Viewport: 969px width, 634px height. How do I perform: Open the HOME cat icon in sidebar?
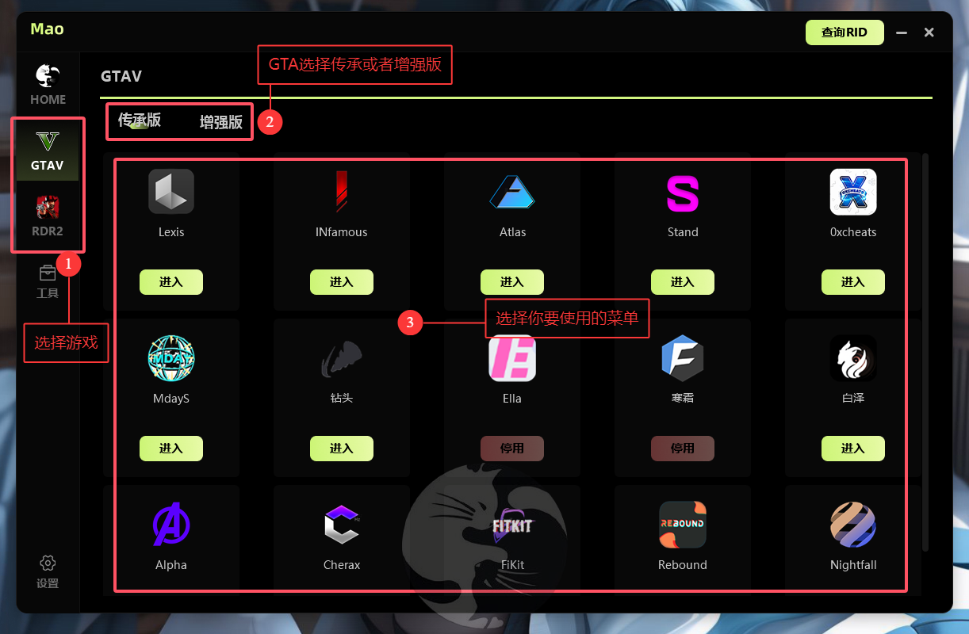pyautogui.click(x=48, y=76)
